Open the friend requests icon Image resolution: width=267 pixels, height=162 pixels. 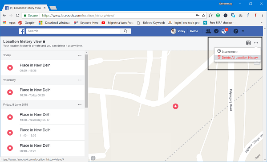[x=208, y=31]
